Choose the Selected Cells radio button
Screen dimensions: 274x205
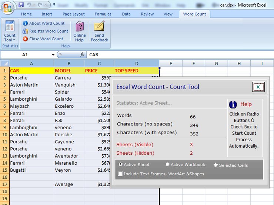(x=215, y=165)
